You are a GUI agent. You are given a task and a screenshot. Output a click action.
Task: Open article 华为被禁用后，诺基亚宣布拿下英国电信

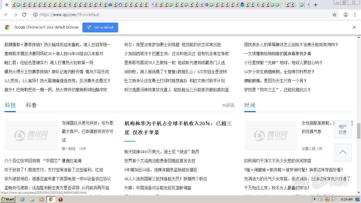58,179
